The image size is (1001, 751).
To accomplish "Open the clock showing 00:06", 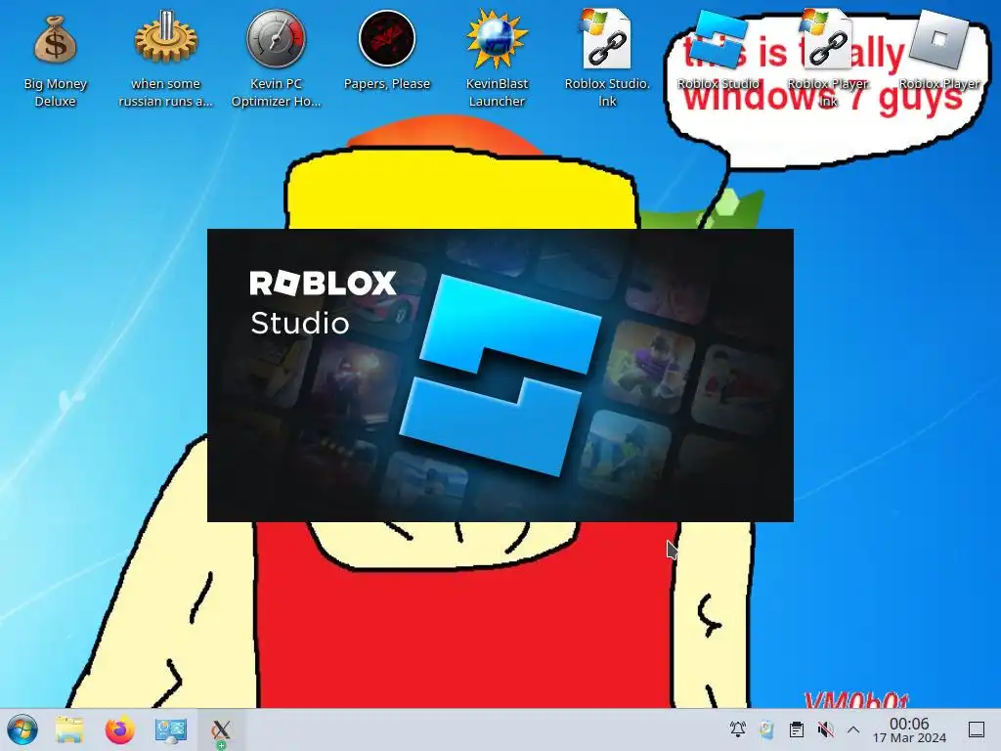I will pyautogui.click(x=909, y=723).
